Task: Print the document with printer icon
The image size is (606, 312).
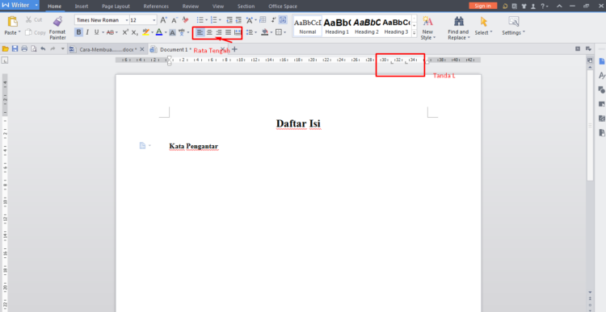Action: pyautogui.click(x=24, y=49)
